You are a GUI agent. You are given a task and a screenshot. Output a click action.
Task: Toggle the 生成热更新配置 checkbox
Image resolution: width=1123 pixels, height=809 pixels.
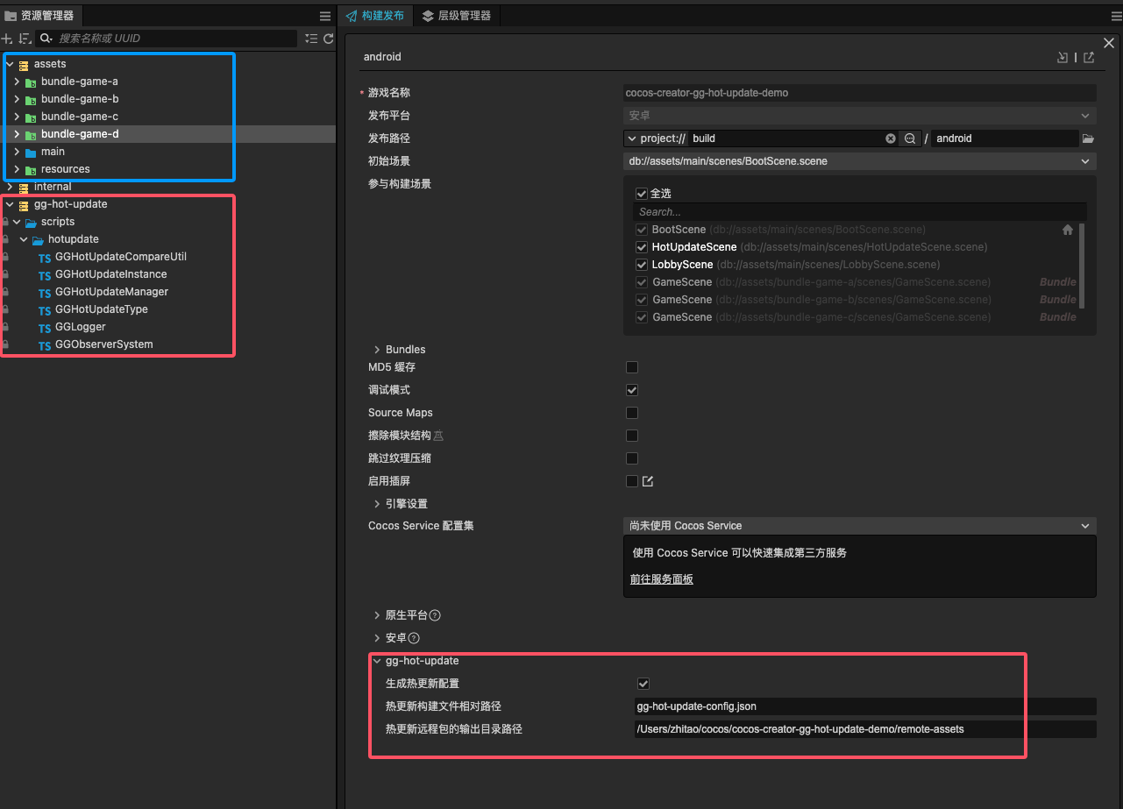(643, 684)
